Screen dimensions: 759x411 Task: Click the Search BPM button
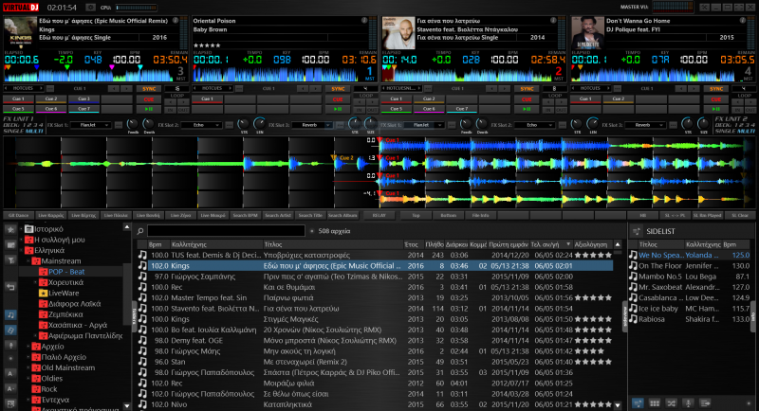tap(244, 215)
